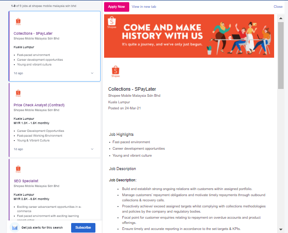Click the Apply Now button
This screenshot has width=288, height=233.
116,7
